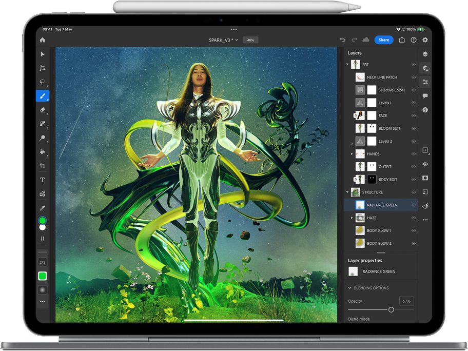Hide the FACE layer
The image size is (468, 351).
pyautogui.click(x=414, y=115)
